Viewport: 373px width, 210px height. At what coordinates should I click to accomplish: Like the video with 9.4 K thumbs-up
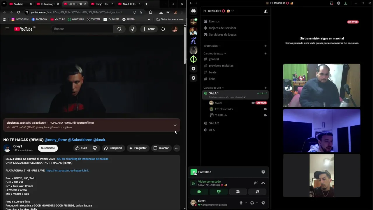(81, 148)
